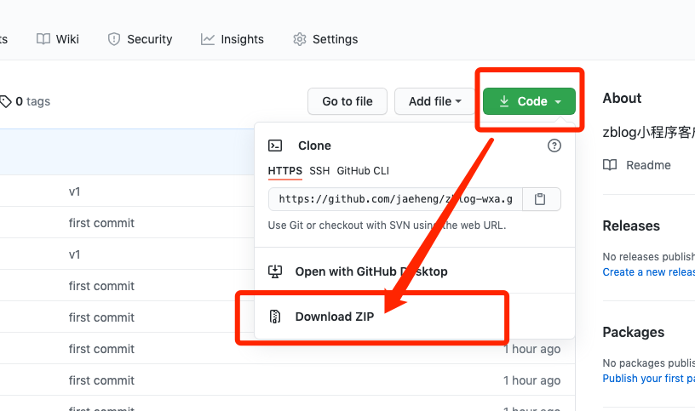Click 'No packages published' text
The width and height of the screenshot is (695, 411).
[648, 363]
